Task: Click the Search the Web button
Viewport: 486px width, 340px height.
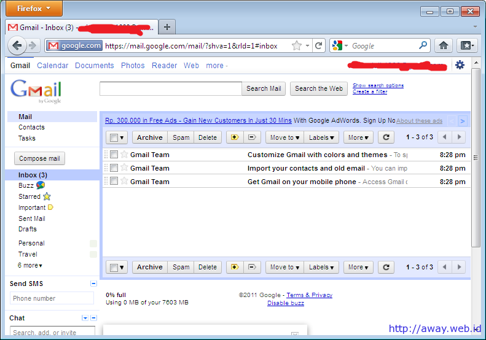Action: pos(319,88)
